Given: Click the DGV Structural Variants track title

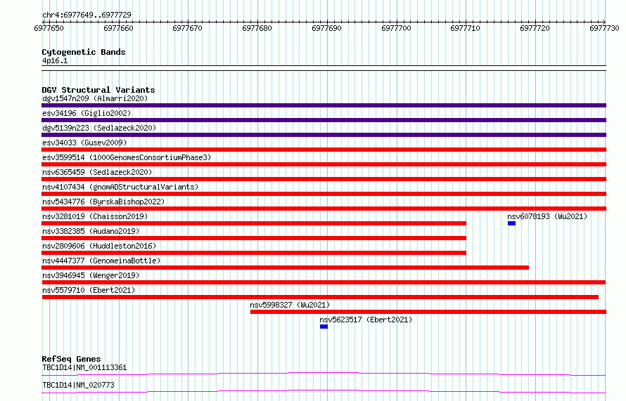Looking at the screenshot, I should point(98,90).
